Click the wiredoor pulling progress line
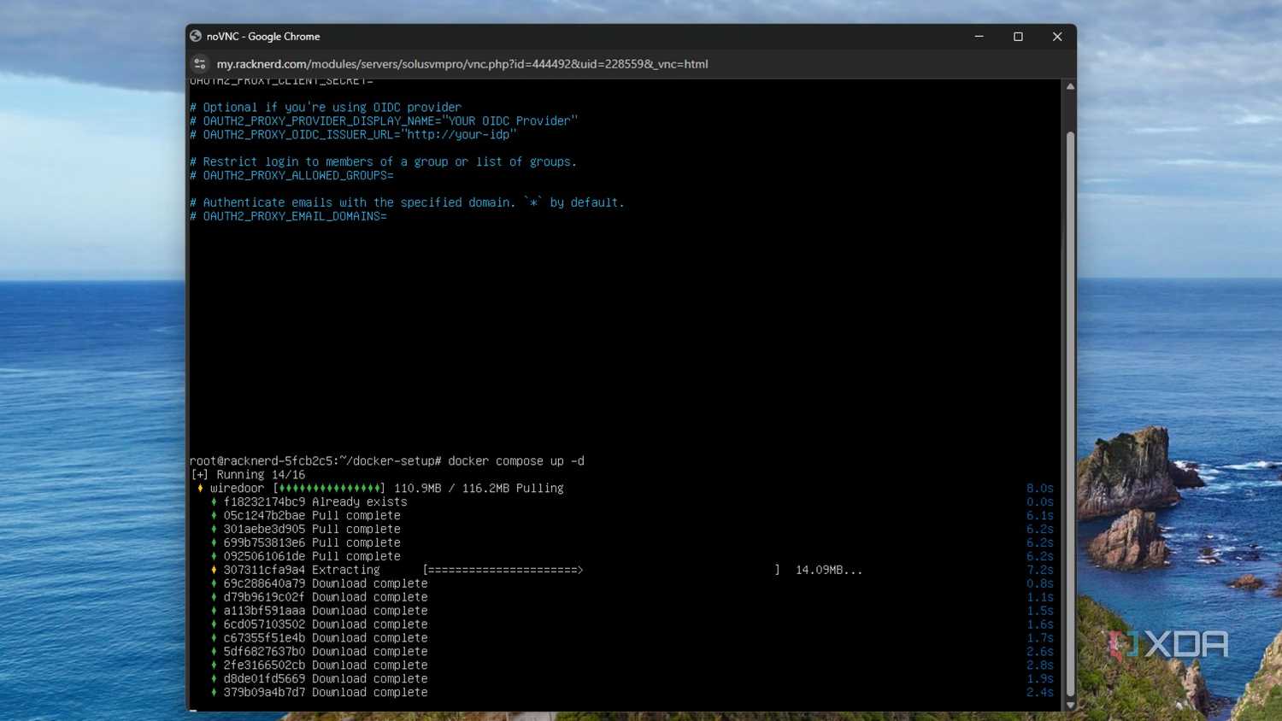 [x=380, y=489]
